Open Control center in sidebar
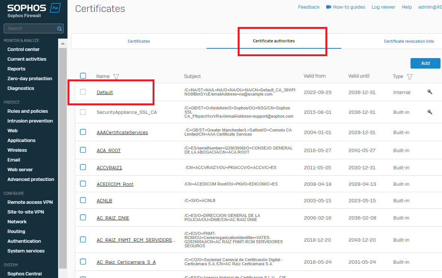Viewport: 442px width, 278px height. pyautogui.click(x=23, y=49)
